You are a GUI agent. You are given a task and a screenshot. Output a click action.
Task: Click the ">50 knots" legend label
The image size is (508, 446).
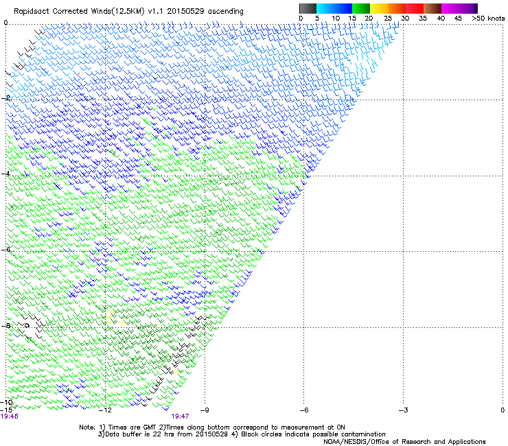pos(488,19)
